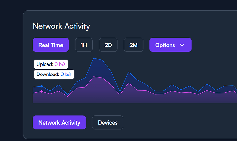237x141 pixels.
Task: Switch the chart to 1H range
Action: point(84,45)
